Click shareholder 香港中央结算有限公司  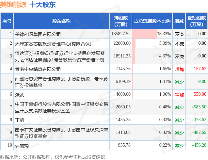(38, 69)
